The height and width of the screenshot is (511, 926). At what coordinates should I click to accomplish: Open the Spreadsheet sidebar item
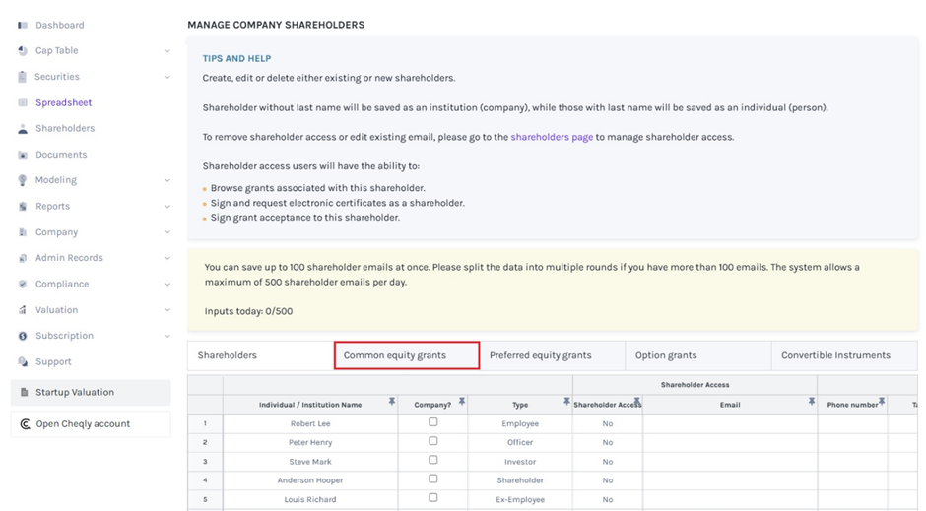coord(63,102)
